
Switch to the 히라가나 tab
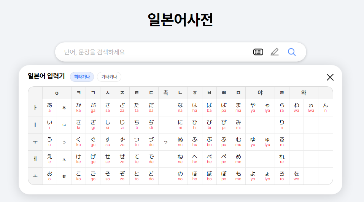point(82,77)
